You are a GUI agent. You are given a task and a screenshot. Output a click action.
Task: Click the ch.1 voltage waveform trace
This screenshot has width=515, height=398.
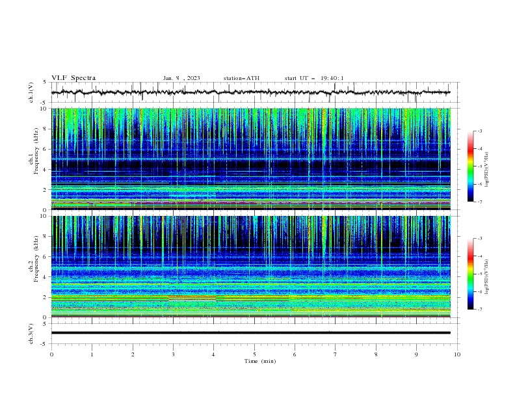[x=250, y=92]
